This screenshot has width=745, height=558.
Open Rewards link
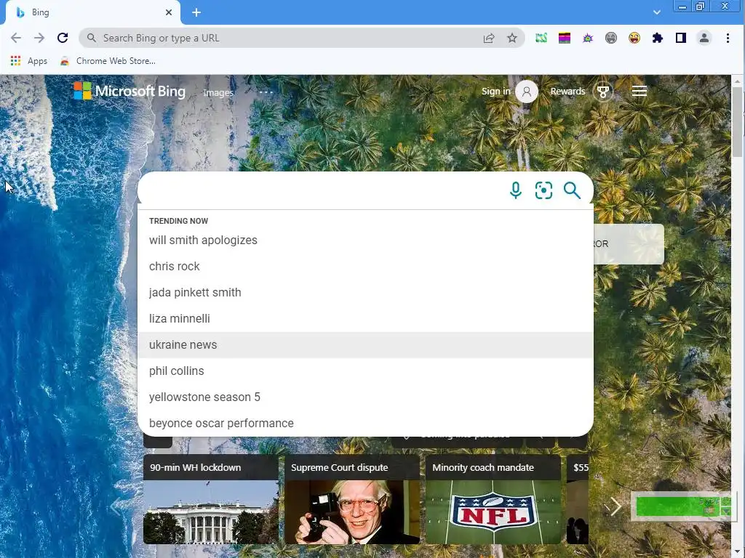tap(567, 91)
